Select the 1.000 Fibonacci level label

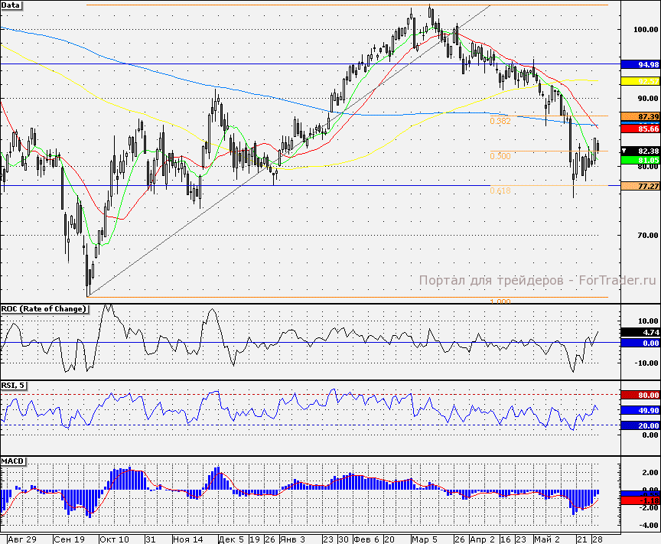click(x=500, y=301)
